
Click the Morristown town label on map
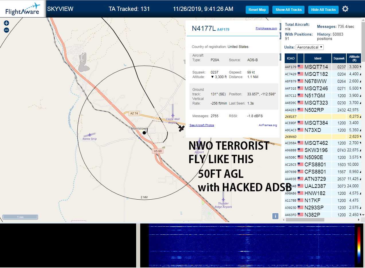pos(139,128)
